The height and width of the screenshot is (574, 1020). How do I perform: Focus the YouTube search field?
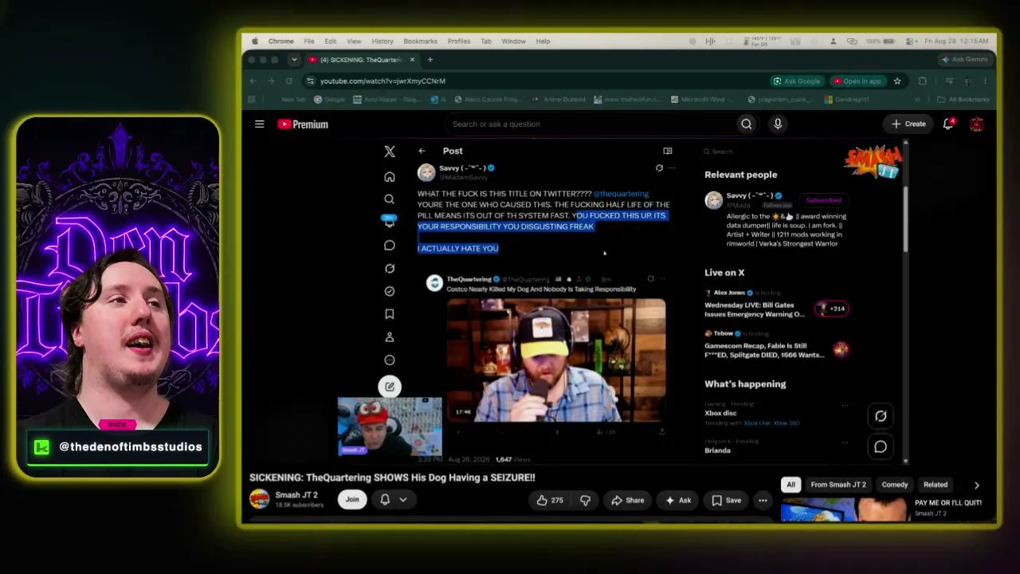point(590,124)
